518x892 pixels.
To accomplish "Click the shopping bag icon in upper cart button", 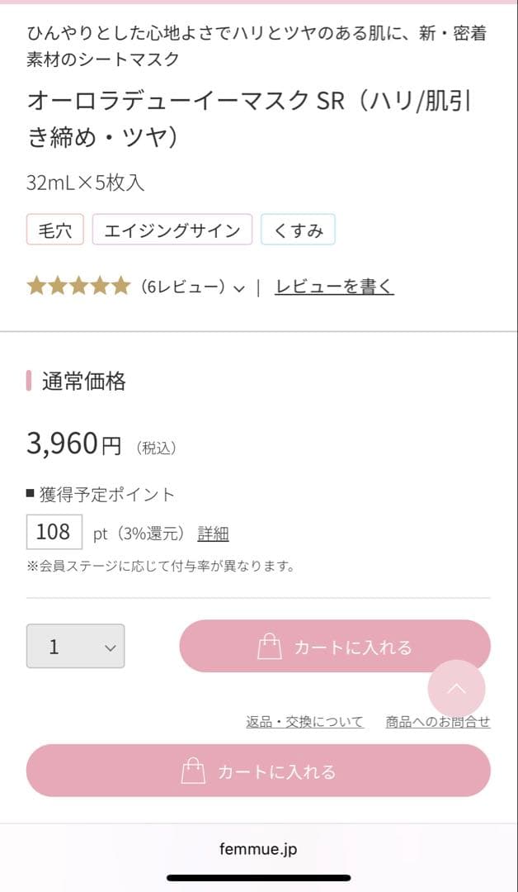I will 270,647.
